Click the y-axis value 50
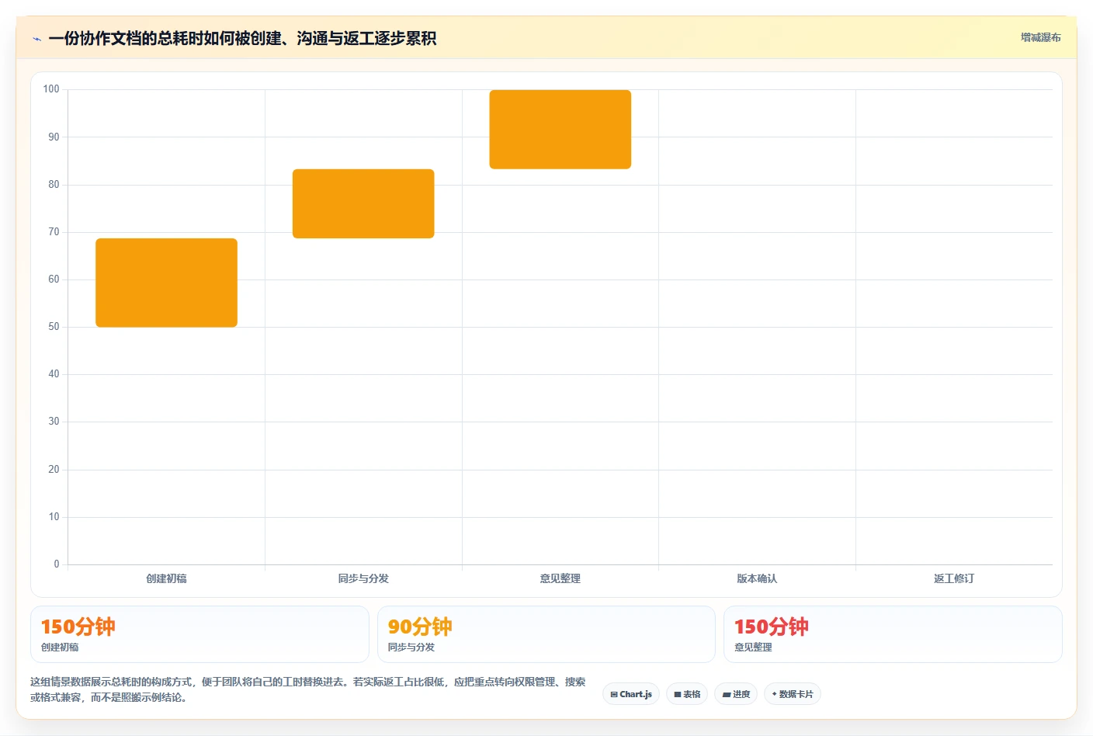 (x=54, y=327)
